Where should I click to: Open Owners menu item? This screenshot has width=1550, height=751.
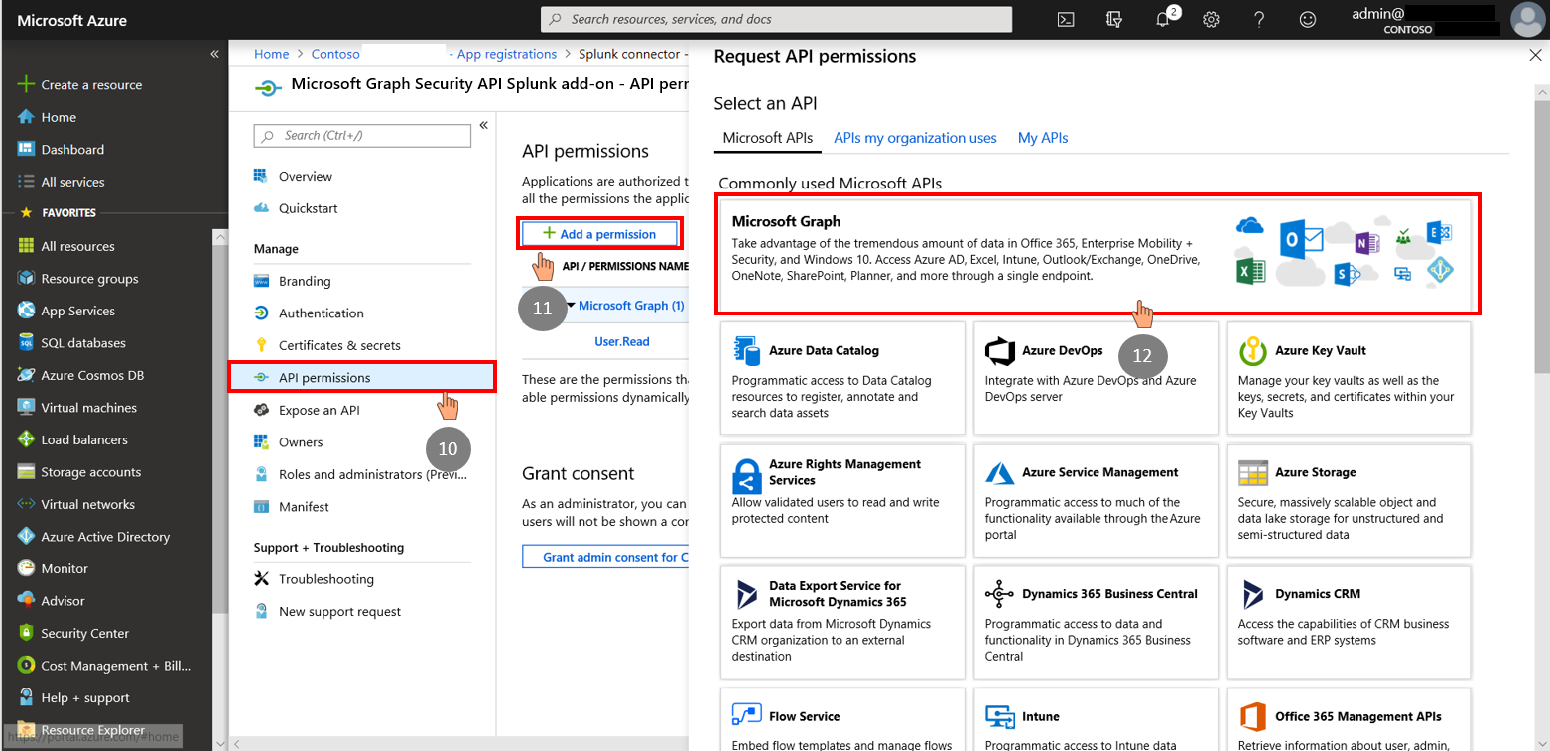click(301, 442)
